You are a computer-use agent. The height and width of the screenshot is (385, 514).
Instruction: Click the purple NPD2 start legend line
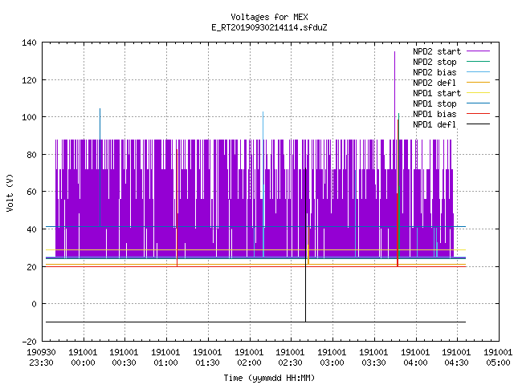pyautogui.click(x=478, y=51)
